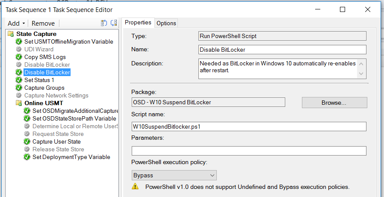
Task: Click the move step up toolbar icon
Action: pyautogui.click(x=104, y=23)
